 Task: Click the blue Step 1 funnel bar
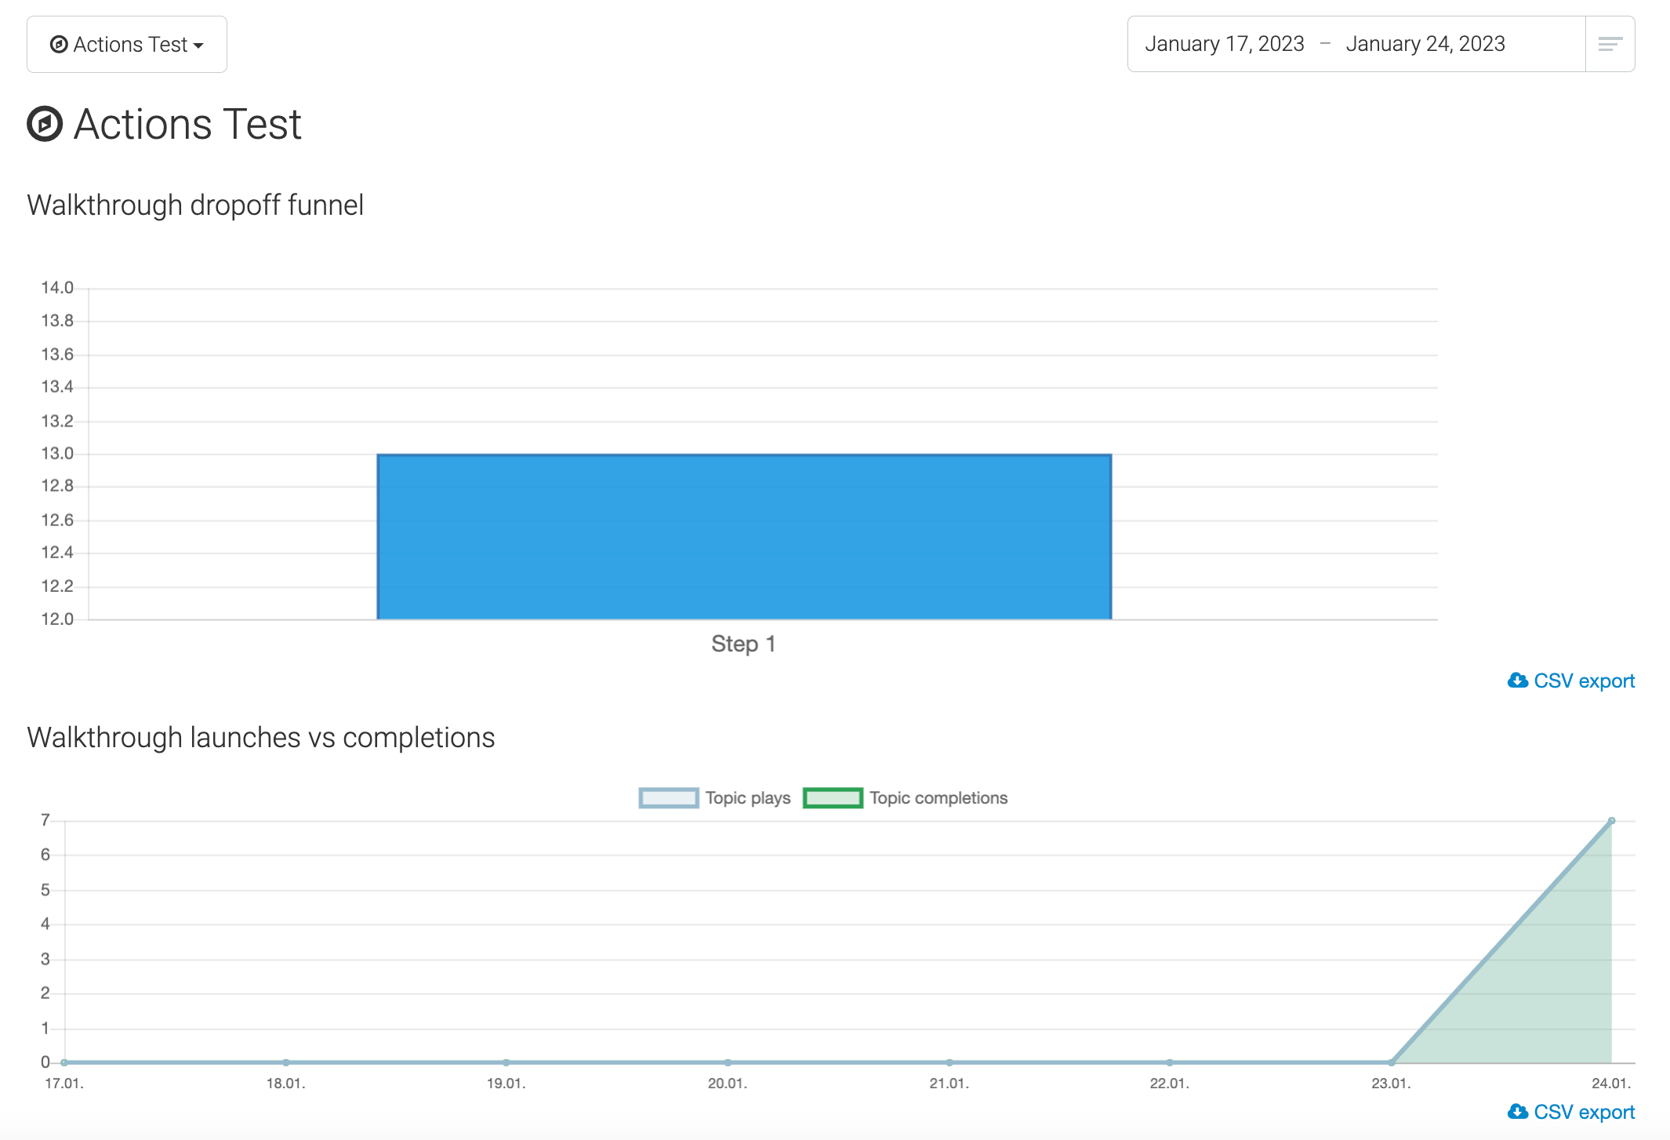tap(744, 537)
